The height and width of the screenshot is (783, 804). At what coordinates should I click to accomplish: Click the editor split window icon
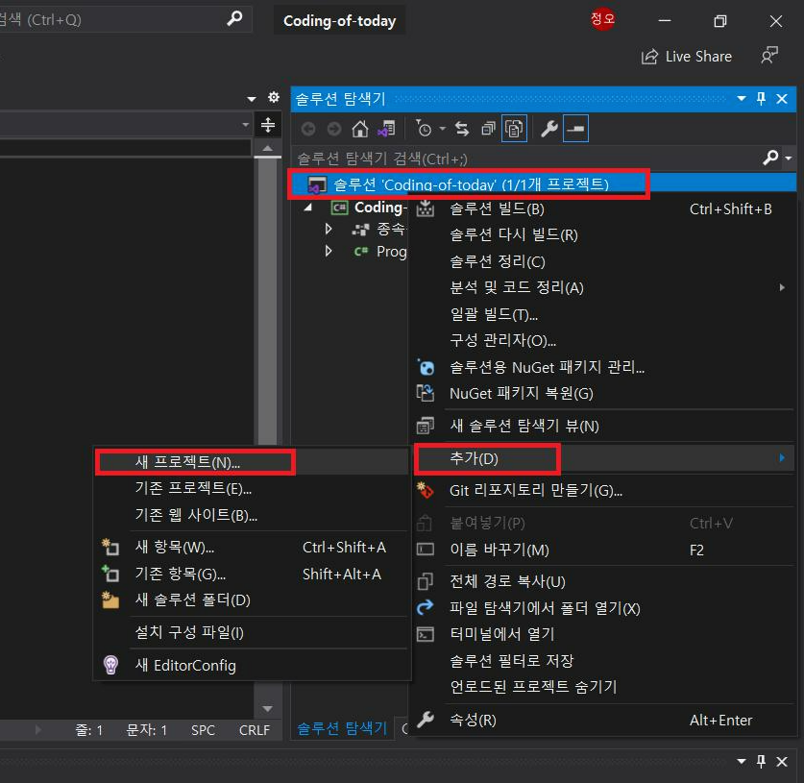(x=268, y=125)
